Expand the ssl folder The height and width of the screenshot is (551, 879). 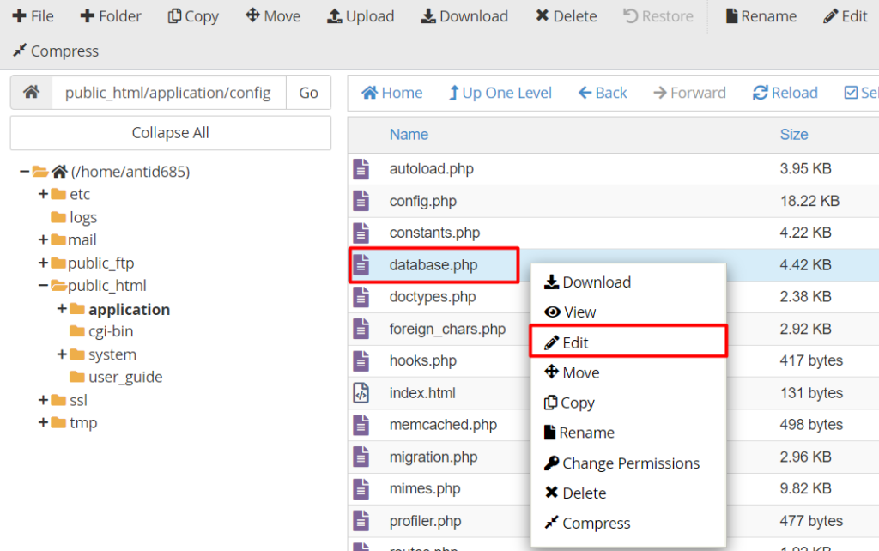43,400
